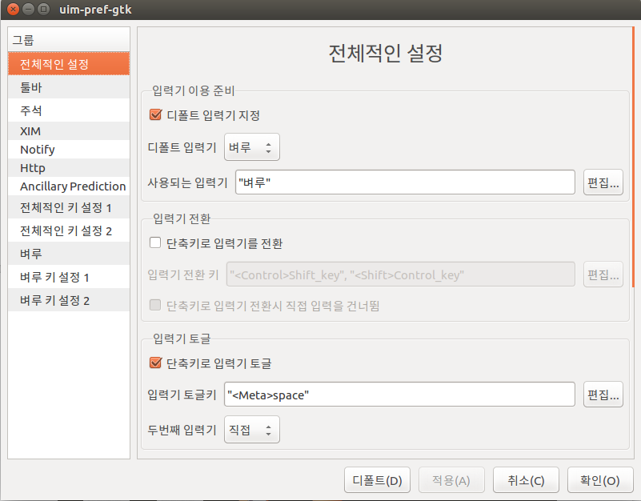Screen dimensions: 641x501
Task: Open the 두번째 입력기 직접 dropdown
Action: [x=252, y=430]
